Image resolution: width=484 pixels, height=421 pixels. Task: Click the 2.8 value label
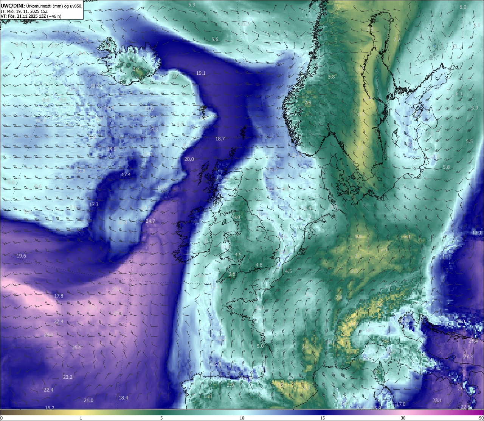coord(339,298)
